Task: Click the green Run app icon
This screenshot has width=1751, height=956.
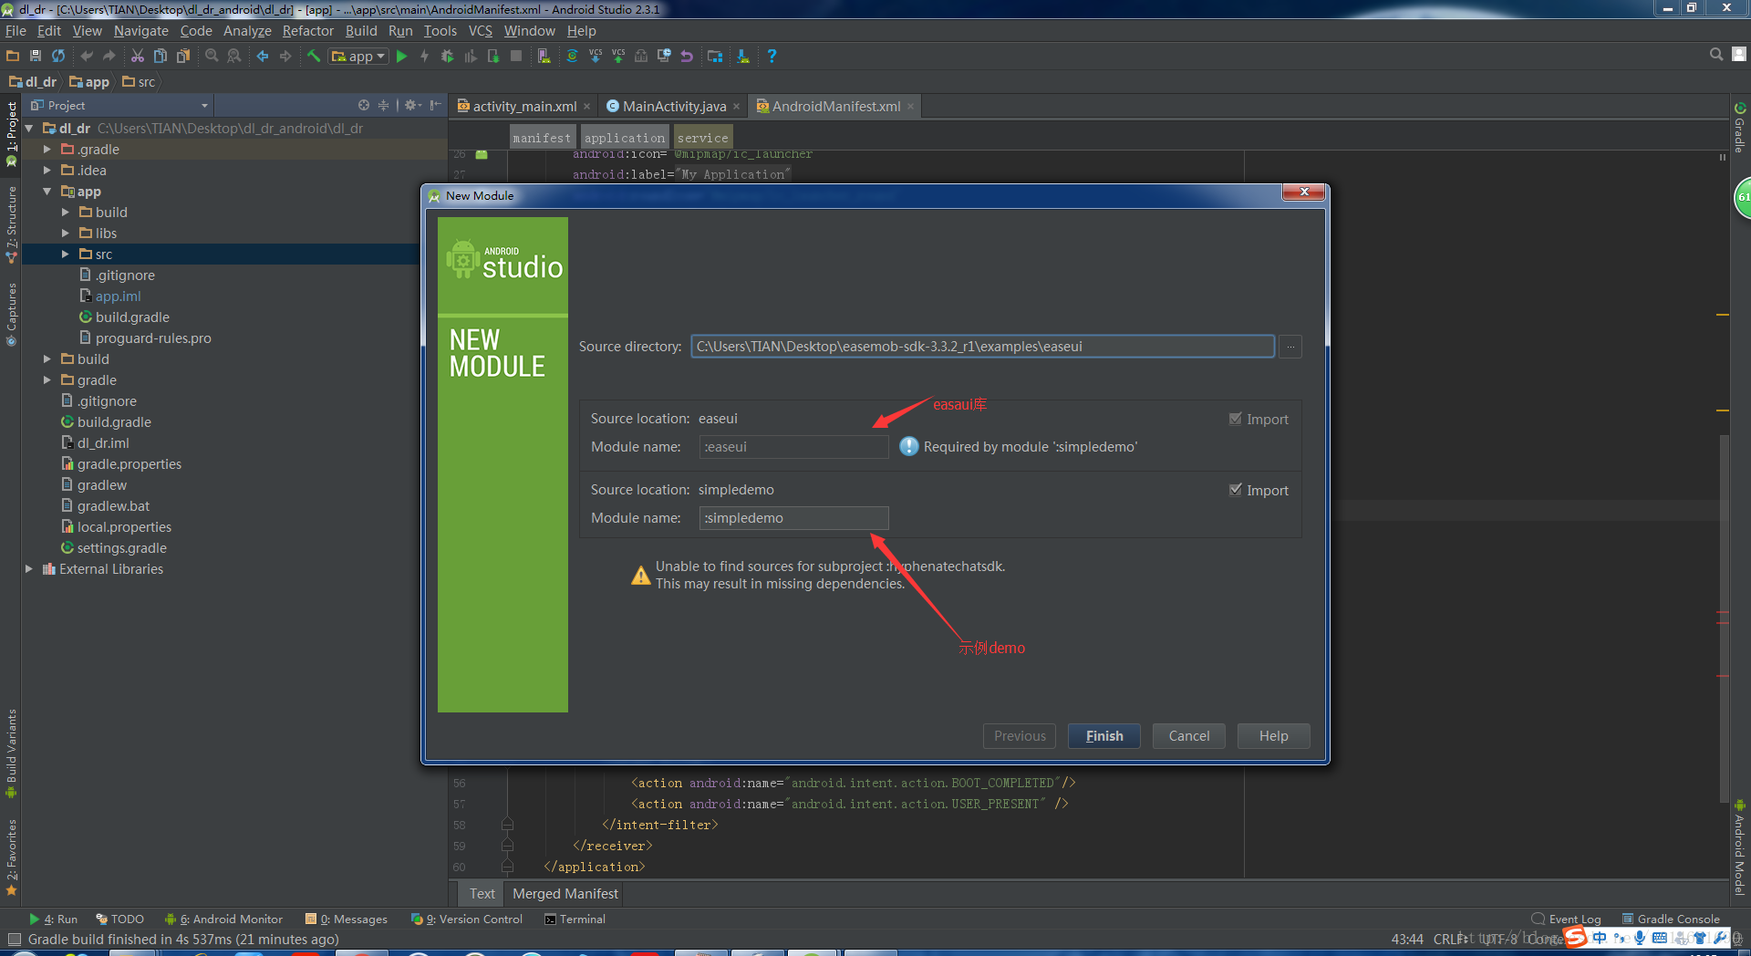Action: tap(401, 56)
